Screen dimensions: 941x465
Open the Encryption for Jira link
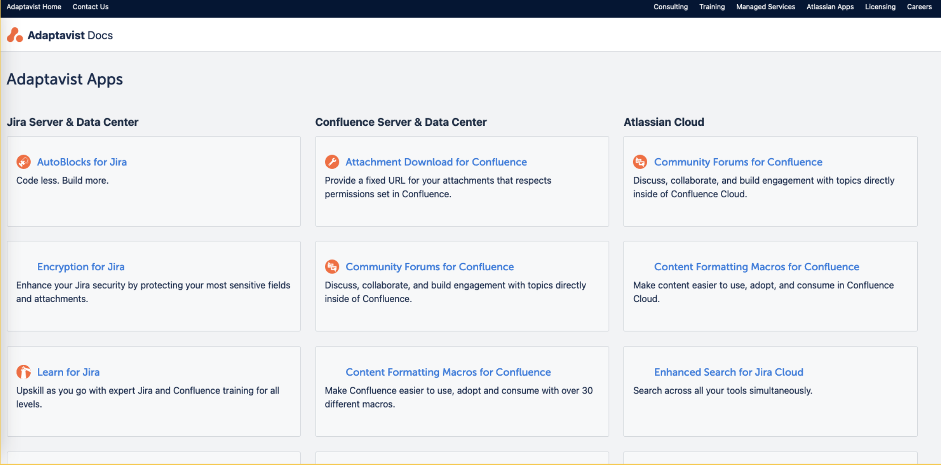point(81,267)
